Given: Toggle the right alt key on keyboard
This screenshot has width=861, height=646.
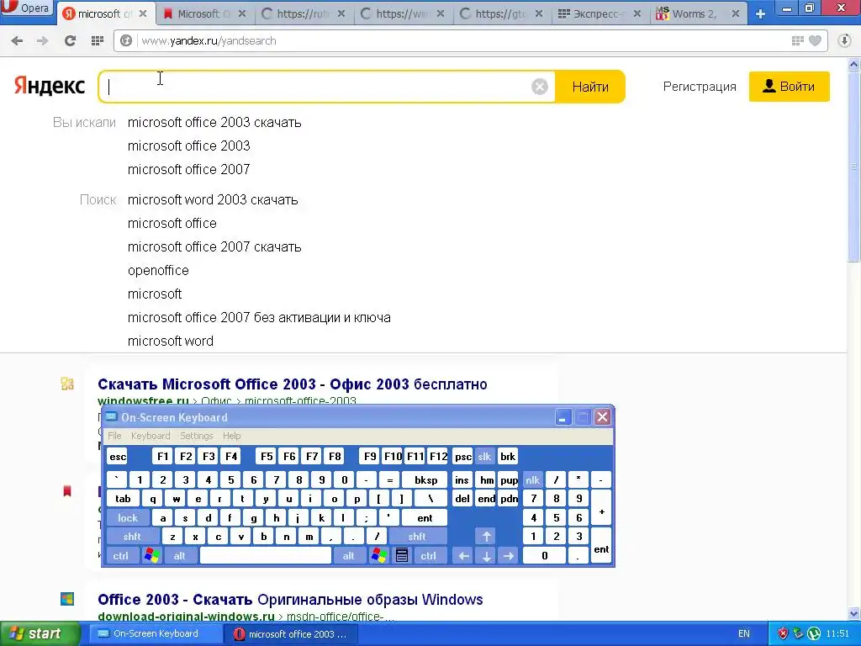Looking at the screenshot, I should point(348,556).
